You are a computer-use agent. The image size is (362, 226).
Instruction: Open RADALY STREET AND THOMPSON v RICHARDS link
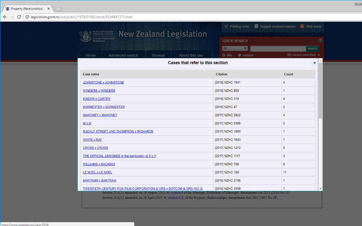[x=118, y=132]
